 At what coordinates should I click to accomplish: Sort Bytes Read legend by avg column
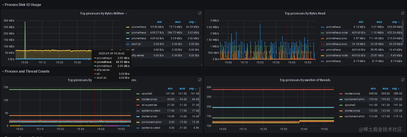(x=395, y=22)
